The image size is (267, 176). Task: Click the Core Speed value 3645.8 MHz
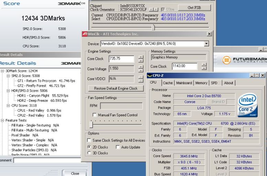[189, 156]
